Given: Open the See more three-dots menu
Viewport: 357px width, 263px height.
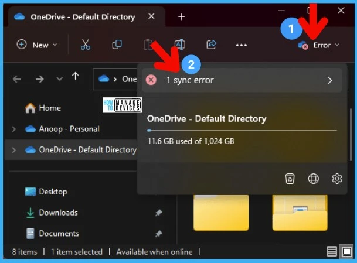Looking at the screenshot, I should point(242,45).
